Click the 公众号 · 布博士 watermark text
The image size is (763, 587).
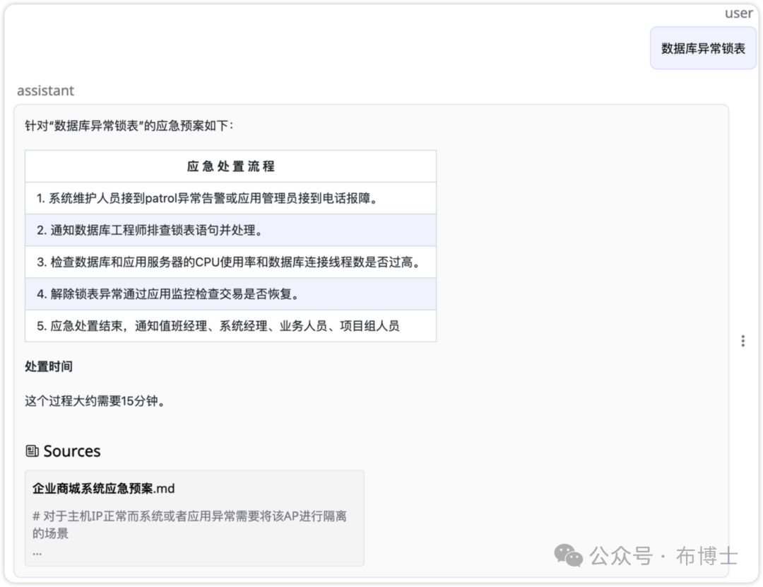pyautogui.click(x=663, y=556)
